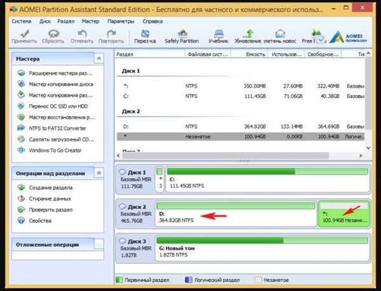
Task: Click scroll-up arrow of partition list
Action: [x=368, y=53]
